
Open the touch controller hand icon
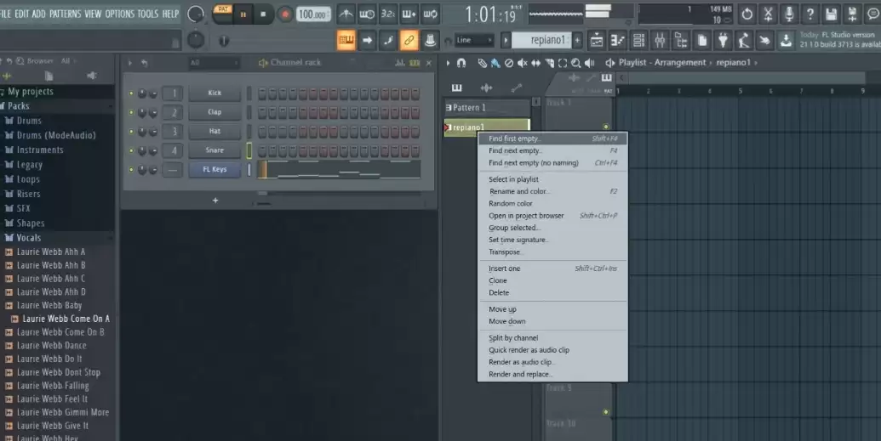coord(764,41)
